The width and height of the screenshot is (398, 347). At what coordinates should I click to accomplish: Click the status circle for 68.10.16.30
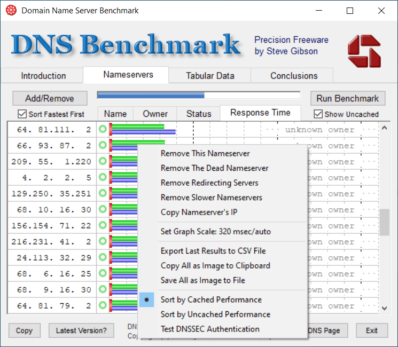(103, 209)
